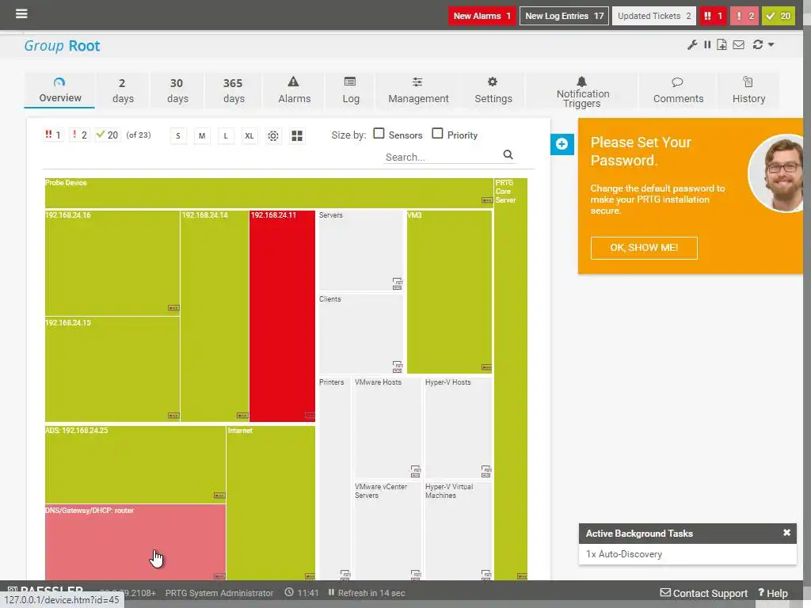Click the refresh arrows icon
Image resolution: width=811 pixels, height=608 pixels.
tap(758, 45)
